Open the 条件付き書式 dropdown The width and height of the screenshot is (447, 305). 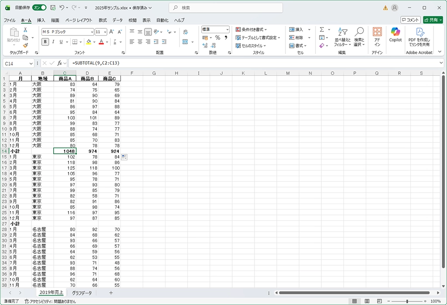[251, 30]
